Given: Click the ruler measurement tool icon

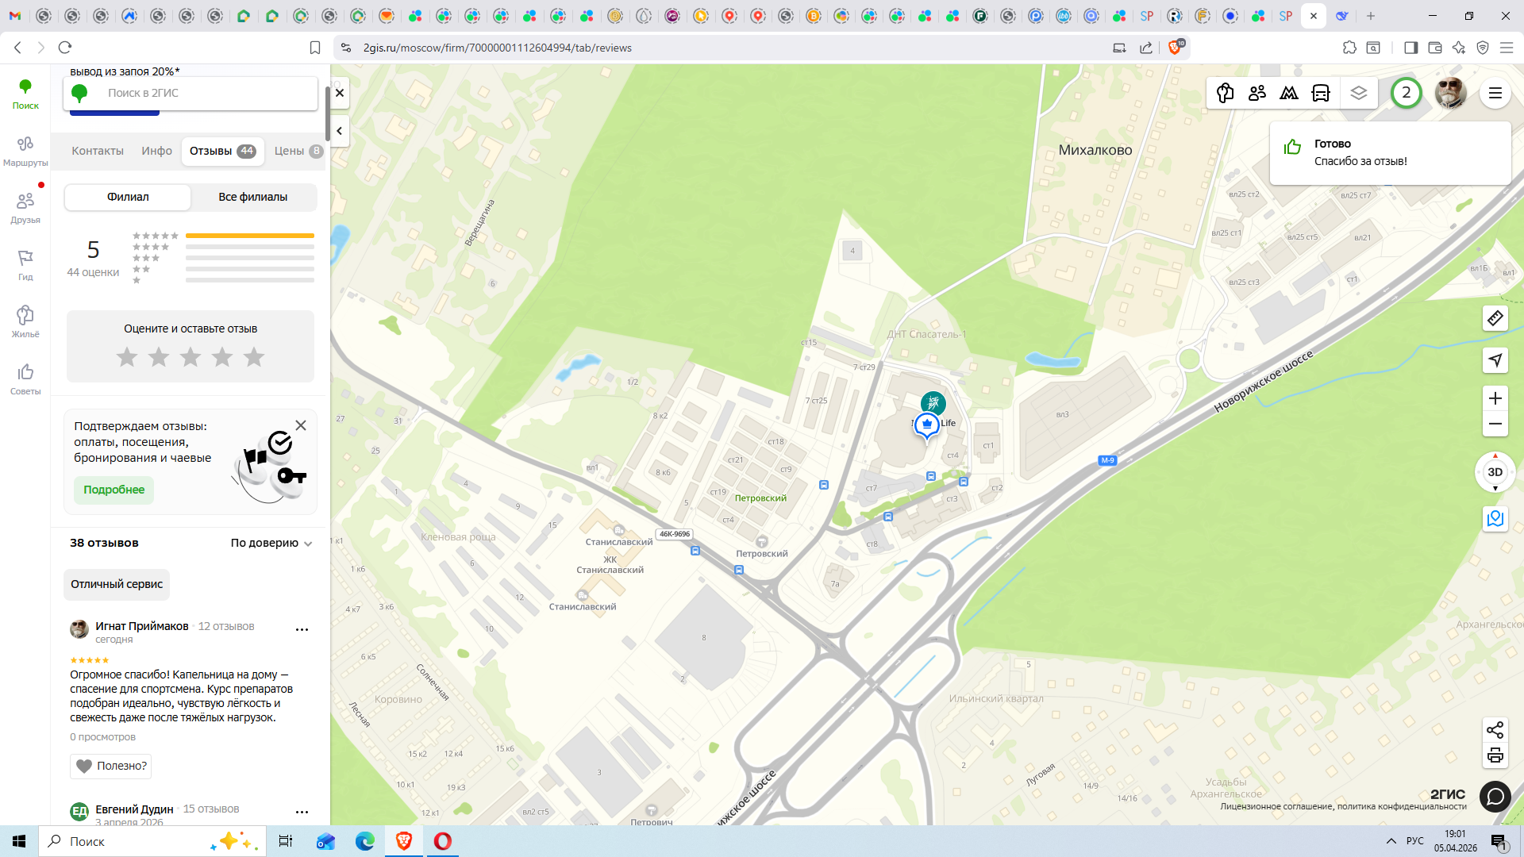Looking at the screenshot, I should click(x=1495, y=318).
